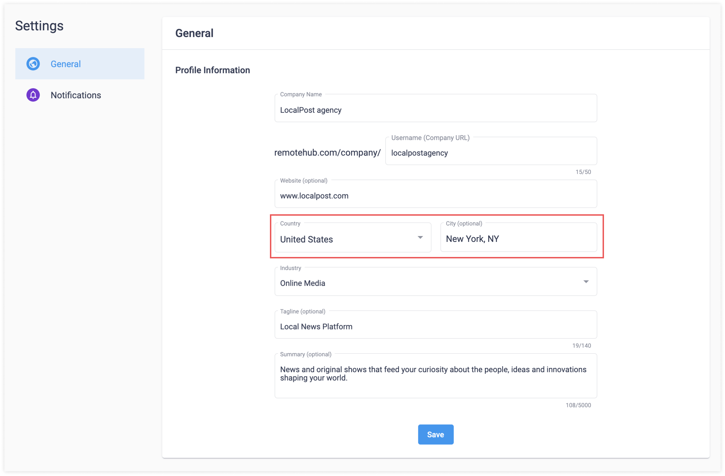Click the Website field with www.localpost.com
The width and height of the screenshot is (725, 476).
436,194
